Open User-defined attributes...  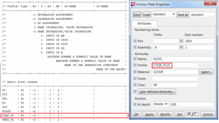[157, 91]
